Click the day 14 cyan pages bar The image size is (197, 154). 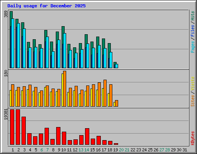click(88, 56)
